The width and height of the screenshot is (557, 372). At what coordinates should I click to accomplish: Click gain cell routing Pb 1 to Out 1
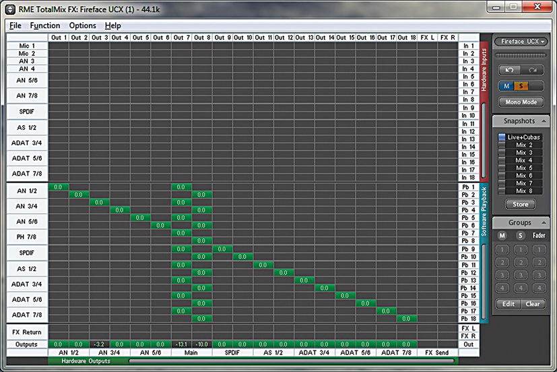click(x=58, y=187)
